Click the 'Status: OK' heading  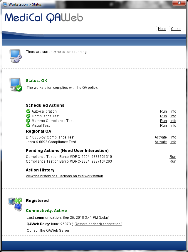coord(36,81)
